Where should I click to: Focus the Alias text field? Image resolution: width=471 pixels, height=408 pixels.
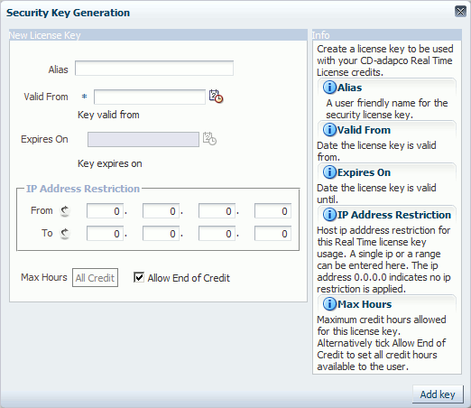coord(154,69)
